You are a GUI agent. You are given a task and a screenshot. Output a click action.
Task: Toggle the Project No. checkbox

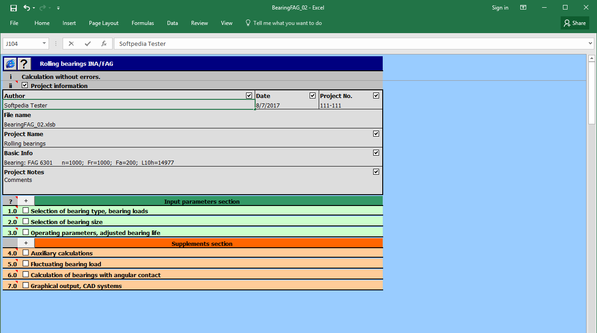point(376,96)
